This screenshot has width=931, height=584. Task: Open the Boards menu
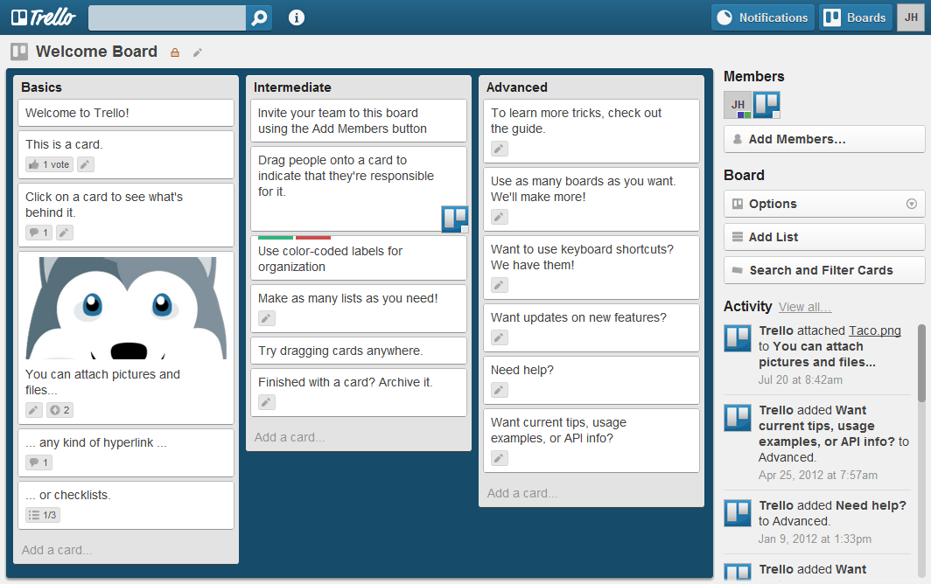[856, 17]
